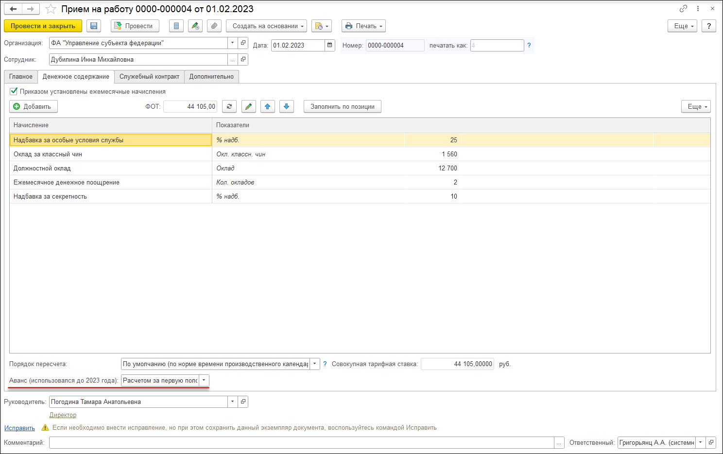The image size is (723, 454).
Task: Move the accrual row up with blue arrow
Action: 268,106
